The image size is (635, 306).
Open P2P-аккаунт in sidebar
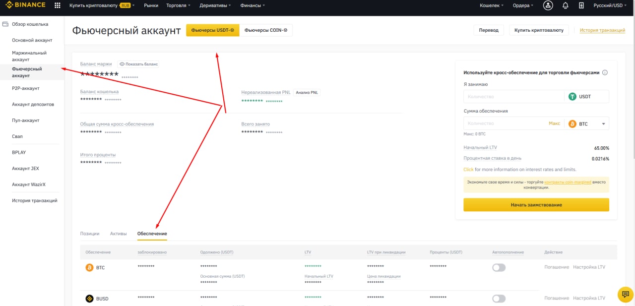coord(26,88)
